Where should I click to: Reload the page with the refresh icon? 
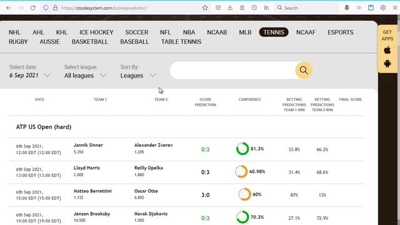[x=32, y=8]
